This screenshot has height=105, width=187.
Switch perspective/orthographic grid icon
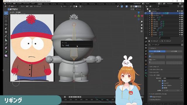point(141,31)
